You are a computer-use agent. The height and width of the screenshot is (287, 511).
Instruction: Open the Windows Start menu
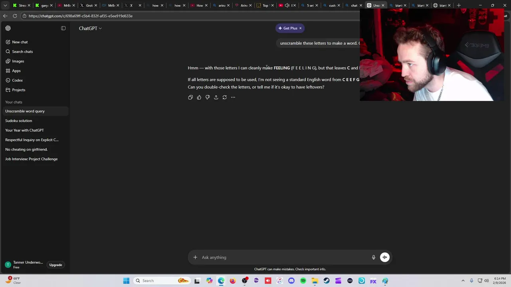pyautogui.click(x=126, y=281)
